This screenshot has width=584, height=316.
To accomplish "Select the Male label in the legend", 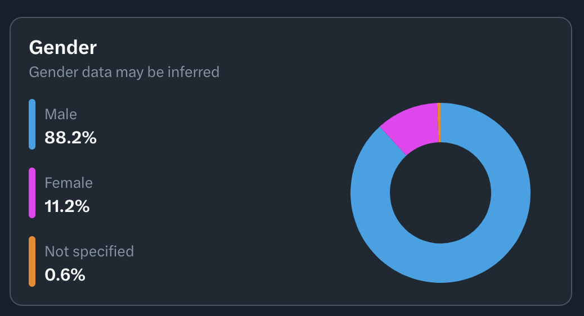I will (x=61, y=114).
